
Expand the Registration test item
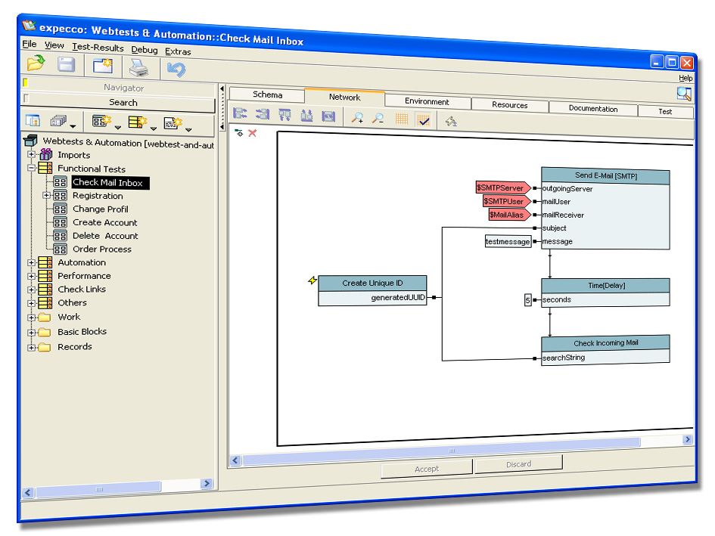[47, 195]
